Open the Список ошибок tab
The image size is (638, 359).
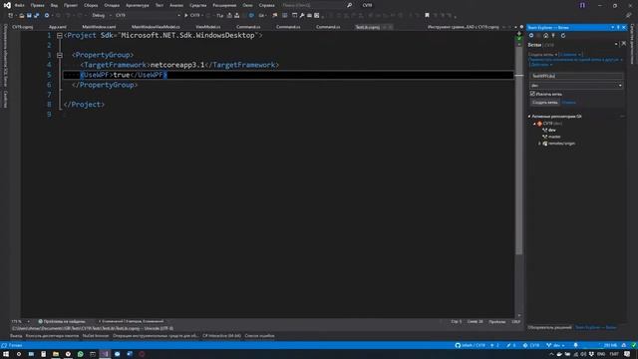[259, 336]
